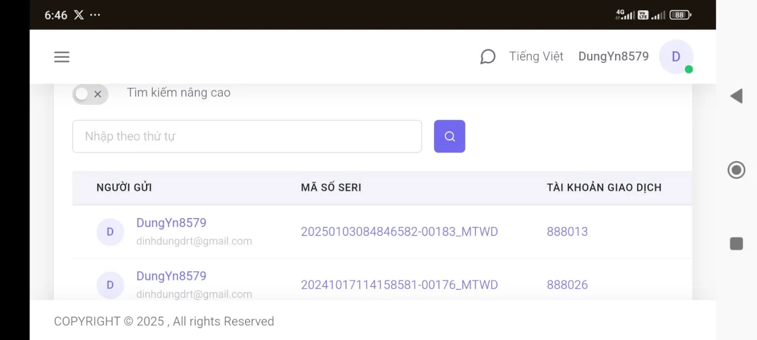Image resolution: width=757 pixels, height=340 pixels.
Task: Sort by the MÃ SỐ SERI column header
Action: pos(331,188)
